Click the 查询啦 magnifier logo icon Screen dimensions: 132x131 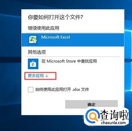click(92, 116)
